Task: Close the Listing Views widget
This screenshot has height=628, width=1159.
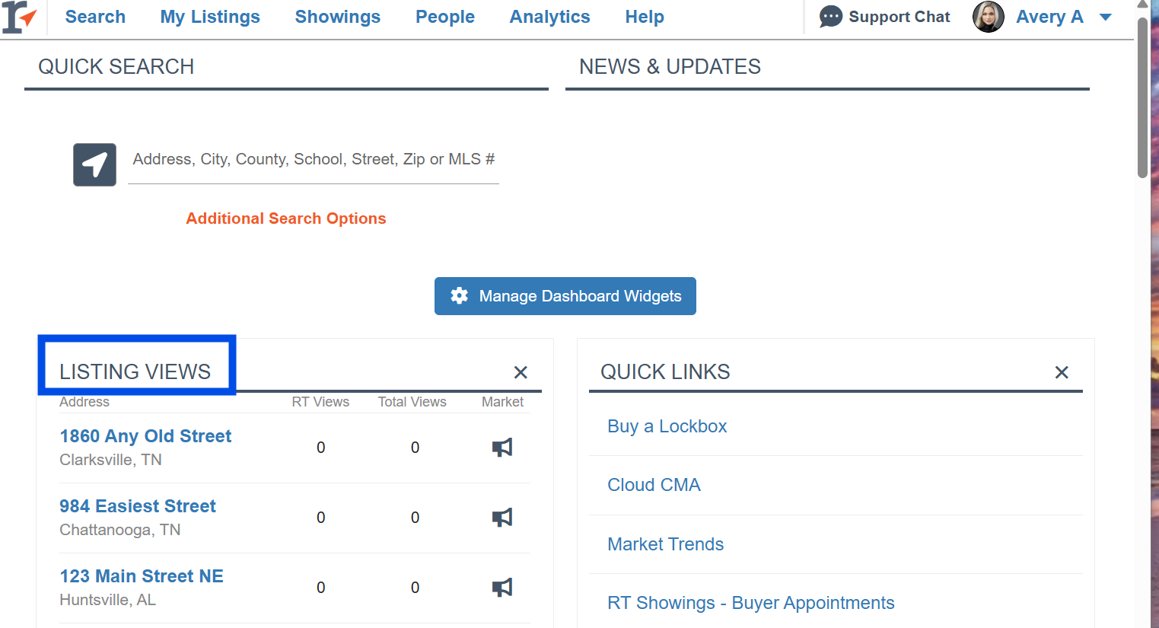Action: pos(521,372)
